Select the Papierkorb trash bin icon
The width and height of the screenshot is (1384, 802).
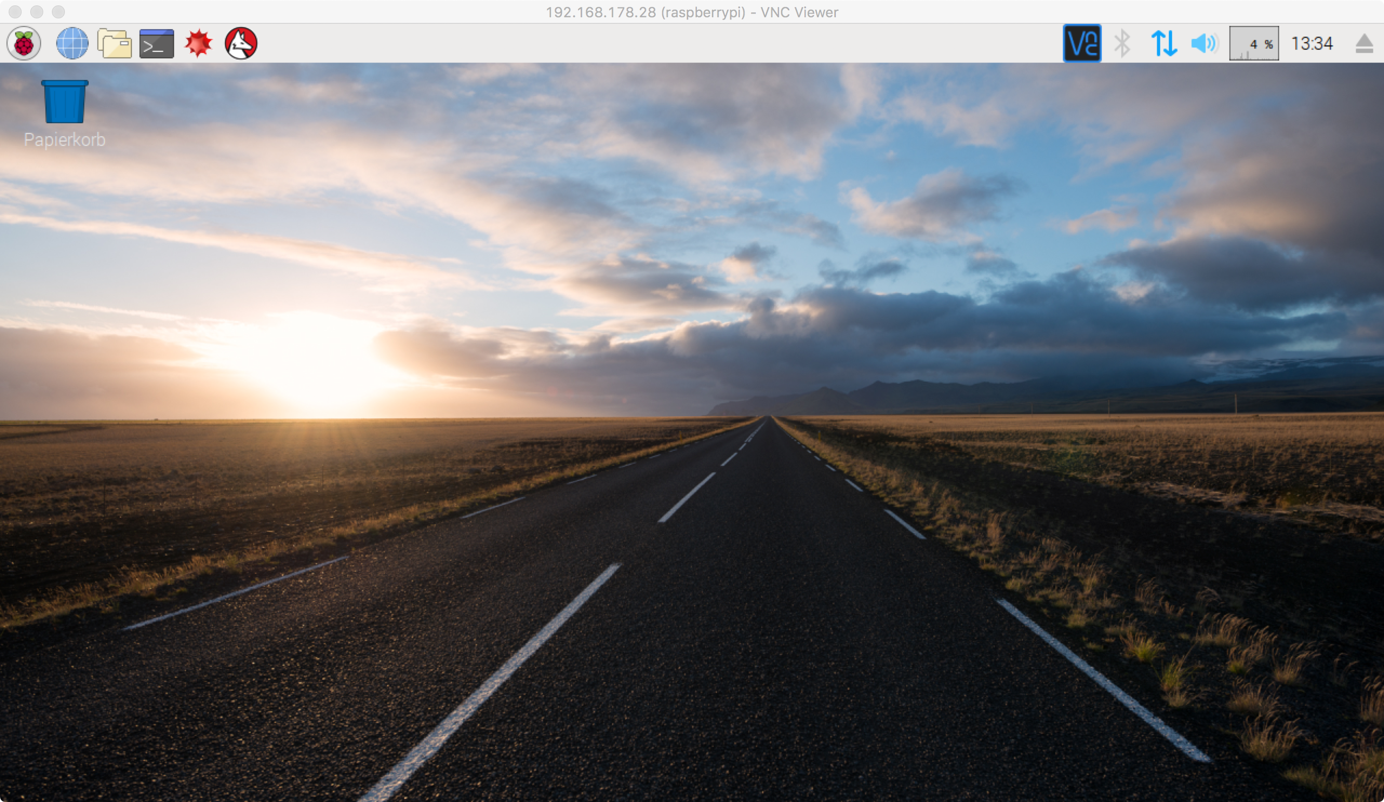[x=64, y=102]
